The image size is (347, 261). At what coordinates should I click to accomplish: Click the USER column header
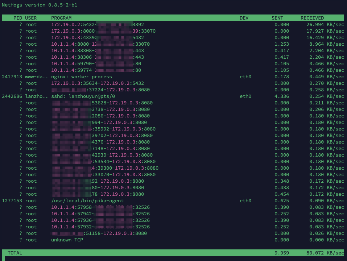pyautogui.click(x=31, y=18)
